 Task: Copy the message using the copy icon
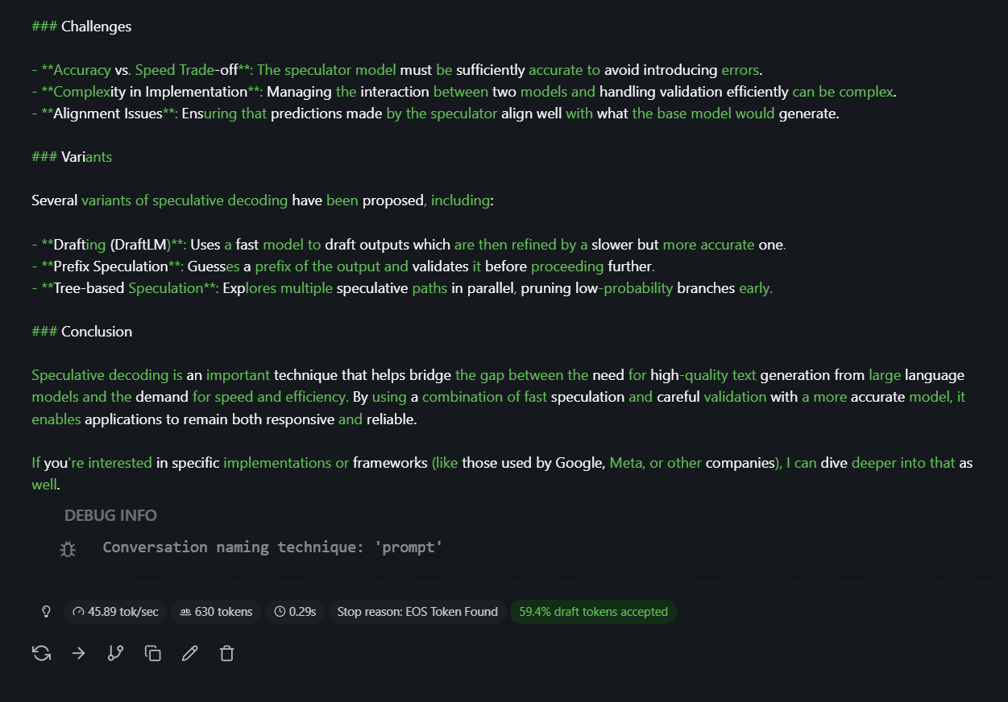tap(152, 653)
